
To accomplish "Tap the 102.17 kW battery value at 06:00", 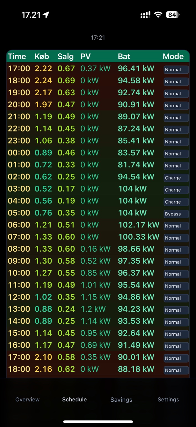I will click(x=139, y=225).
